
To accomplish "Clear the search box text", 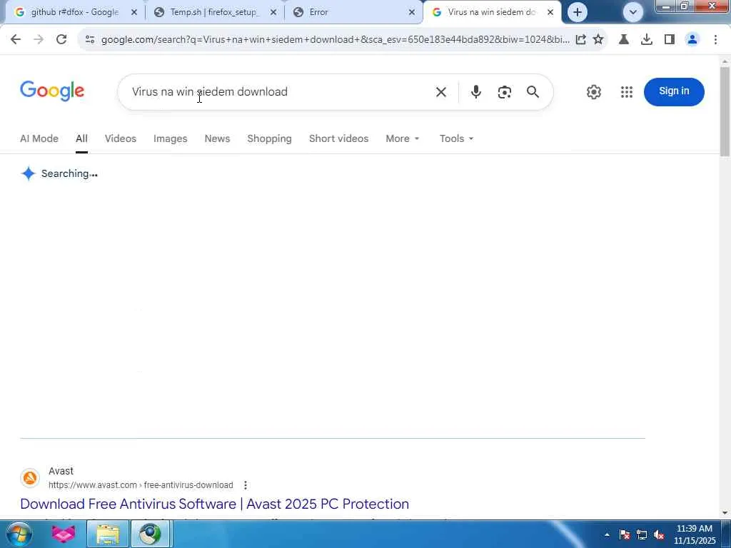I will 441,92.
